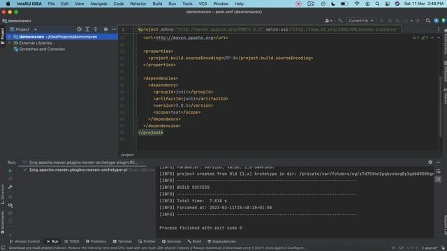Open the Code menu
Image resolution: width=447 pixels, height=251 pixels.
tap(119, 3)
